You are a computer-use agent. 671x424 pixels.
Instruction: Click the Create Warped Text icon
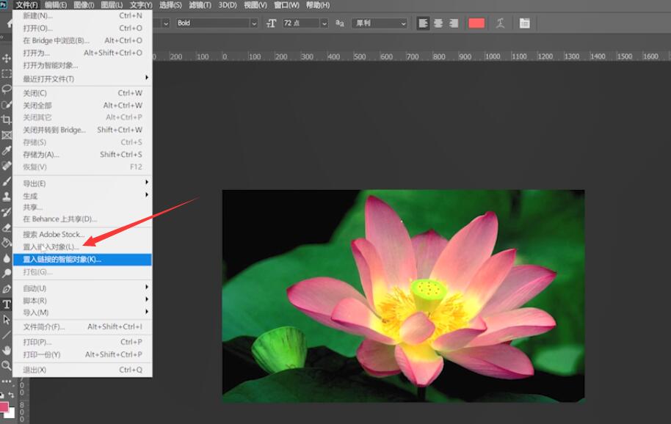pyautogui.click(x=500, y=23)
